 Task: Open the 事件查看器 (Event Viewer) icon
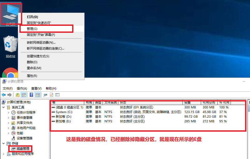coord(14,117)
